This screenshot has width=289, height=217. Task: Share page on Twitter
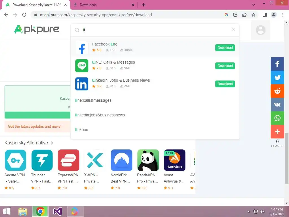click(277, 77)
